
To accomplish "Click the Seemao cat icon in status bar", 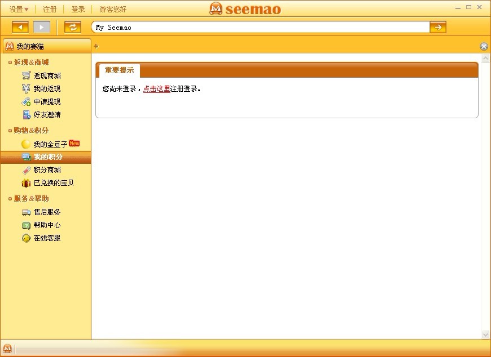I will pos(7,348).
